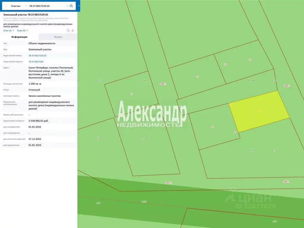Select parcel 12 on the map
The width and height of the screenshot is (304, 228).
(132, 94)
